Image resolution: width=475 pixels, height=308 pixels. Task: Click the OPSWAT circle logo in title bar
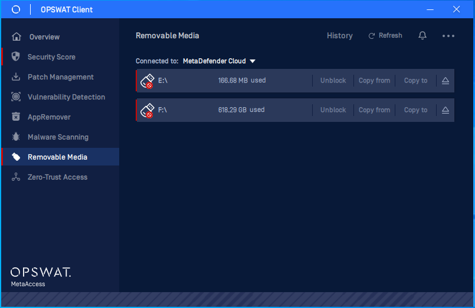16,9
